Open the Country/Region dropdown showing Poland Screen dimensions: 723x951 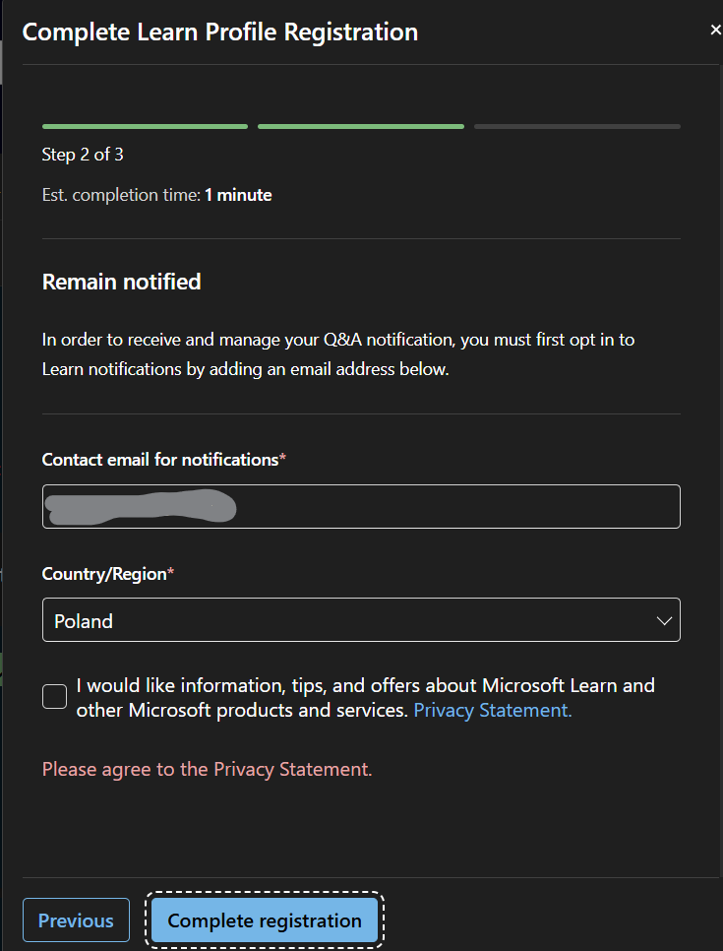point(361,620)
